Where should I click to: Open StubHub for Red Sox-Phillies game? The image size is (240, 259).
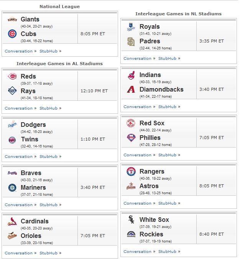(167, 155)
